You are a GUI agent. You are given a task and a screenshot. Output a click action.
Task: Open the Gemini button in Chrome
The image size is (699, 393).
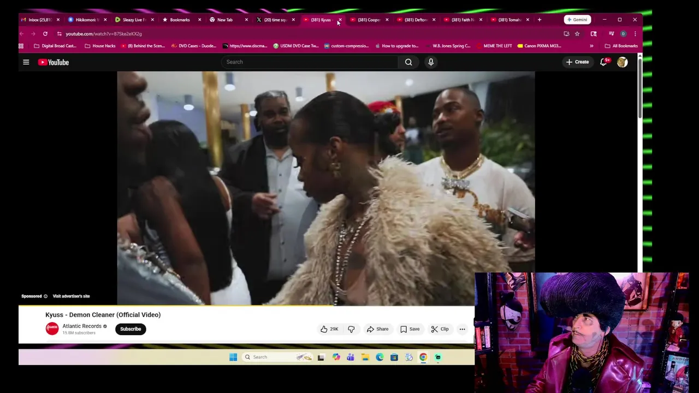[577, 20]
